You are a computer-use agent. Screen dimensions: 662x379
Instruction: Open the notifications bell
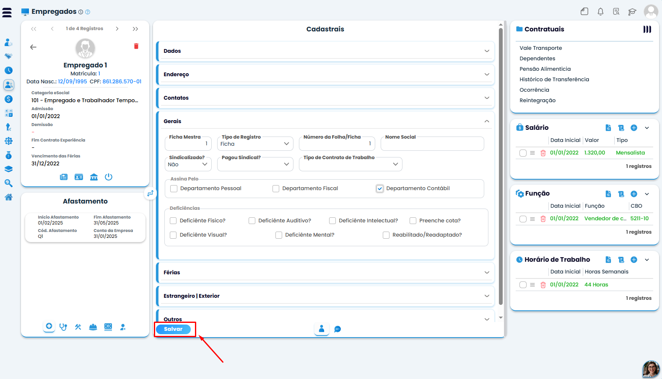(x=600, y=12)
